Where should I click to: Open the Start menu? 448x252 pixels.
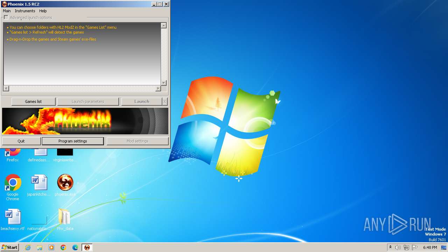click(9, 247)
